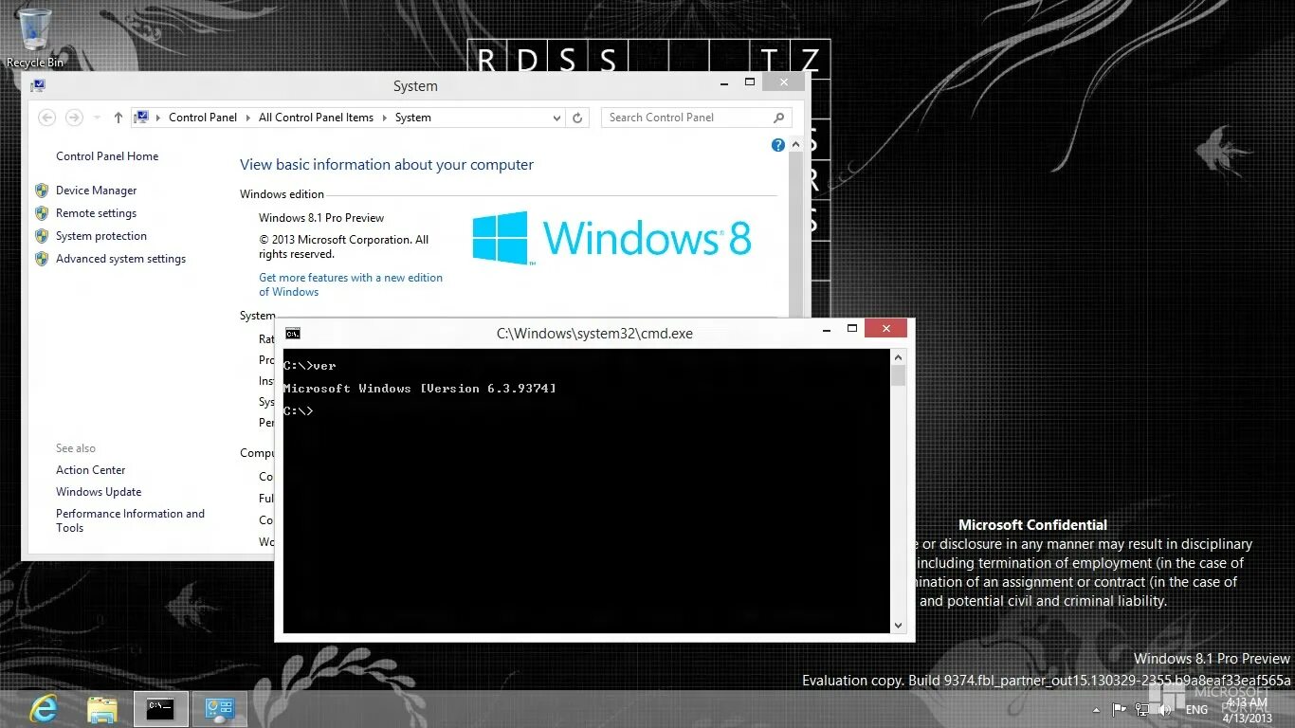Click the shield beside Advanced system settings
This screenshot has height=728, width=1295.
click(x=42, y=259)
